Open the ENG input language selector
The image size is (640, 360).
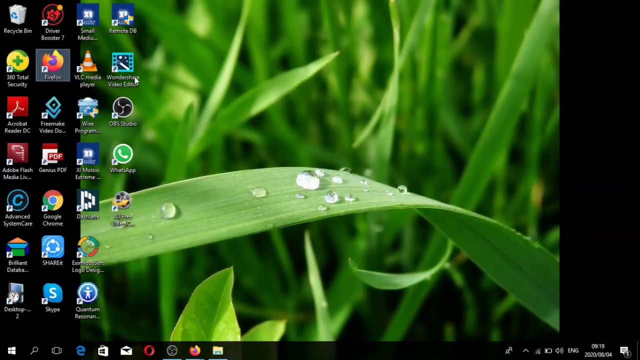pos(573,350)
